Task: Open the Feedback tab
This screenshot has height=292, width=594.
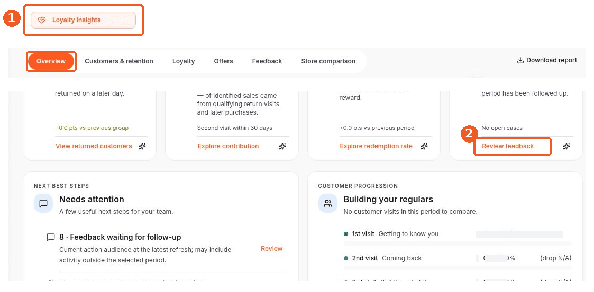Action: (267, 61)
